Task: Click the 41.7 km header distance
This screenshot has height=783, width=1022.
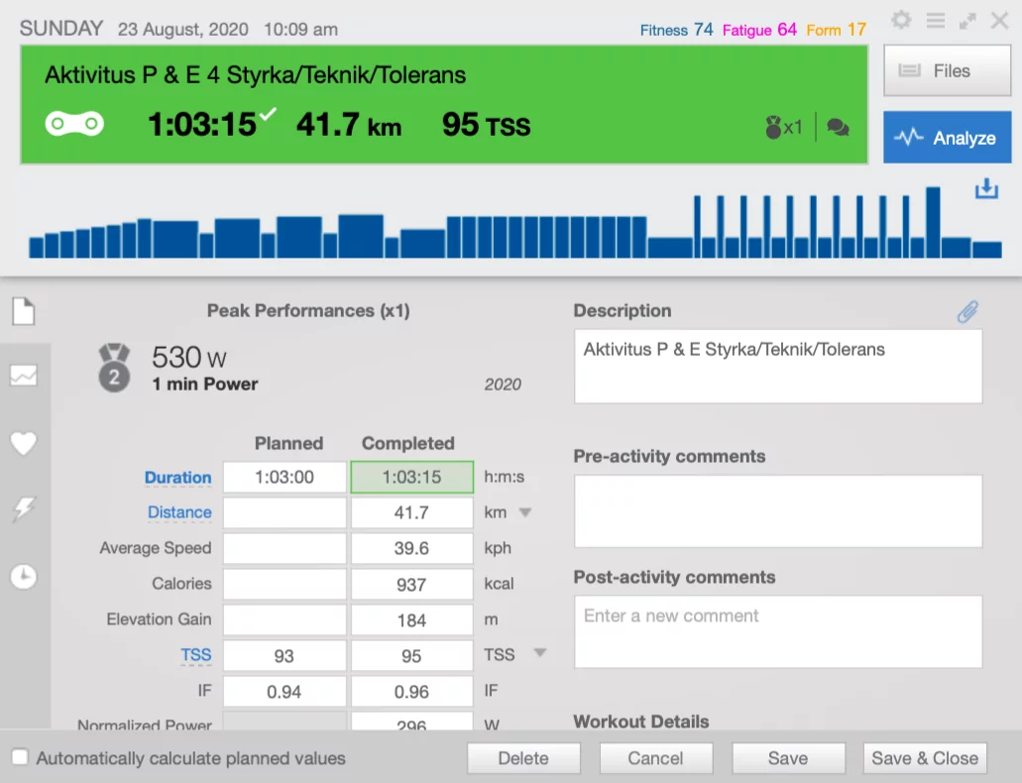Action: (x=349, y=125)
